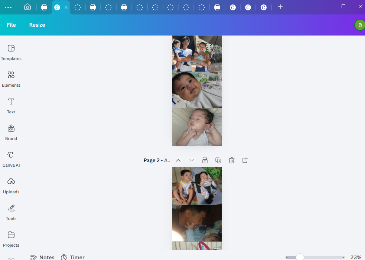The width and height of the screenshot is (365, 260).
Task: Open the three-dots app menu
Action: 8,7
